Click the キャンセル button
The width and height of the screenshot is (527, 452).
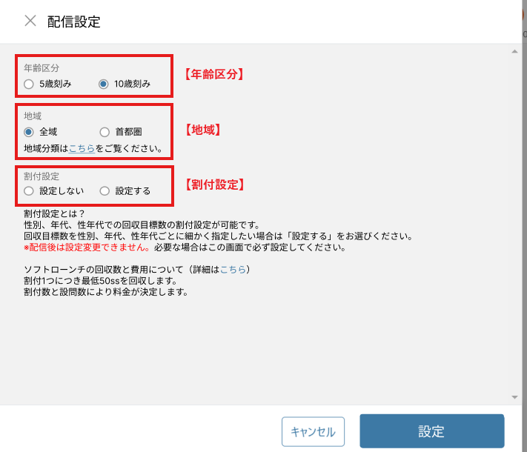click(x=313, y=431)
